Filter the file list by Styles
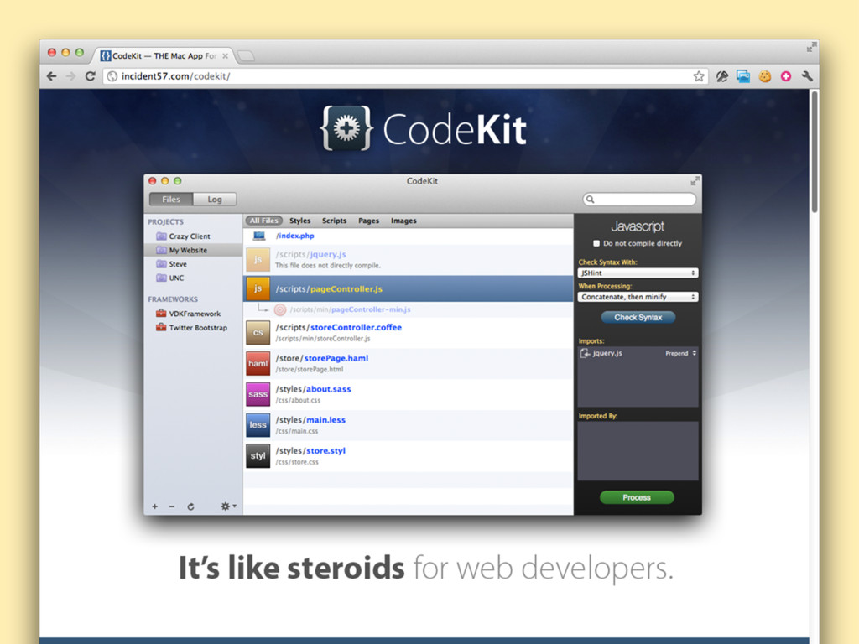Viewport: 859px width, 644px height. tap(299, 221)
